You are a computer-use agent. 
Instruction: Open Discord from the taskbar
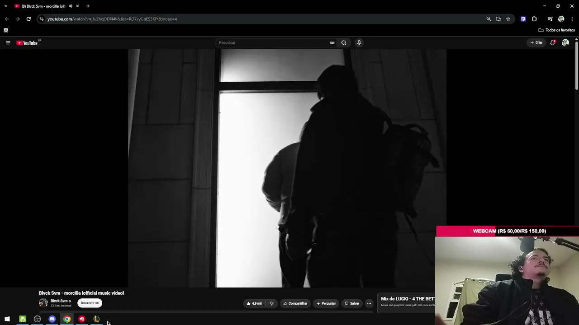point(52,319)
